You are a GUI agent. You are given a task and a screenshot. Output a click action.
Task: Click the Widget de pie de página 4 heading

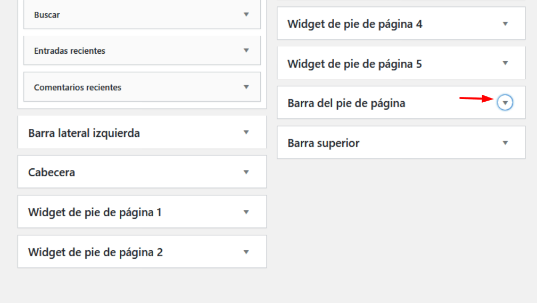coord(355,24)
